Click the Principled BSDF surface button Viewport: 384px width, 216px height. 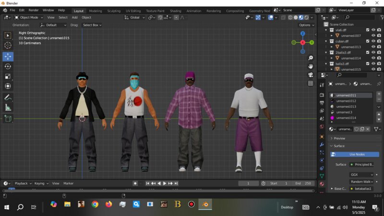coord(361,165)
